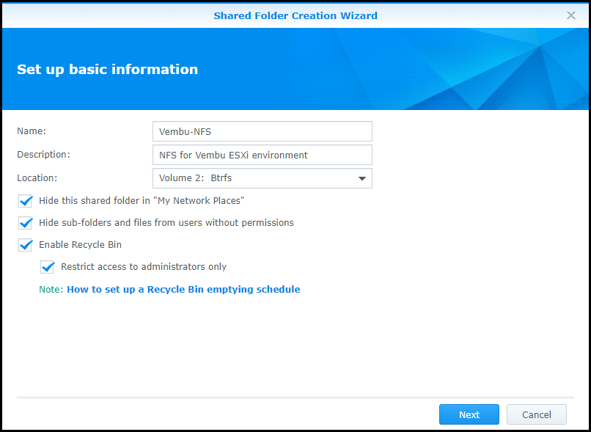Toggle Hide sub-folders and files checkbox
Image resolution: width=591 pixels, height=432 pixels.
[x=25, y=223]
